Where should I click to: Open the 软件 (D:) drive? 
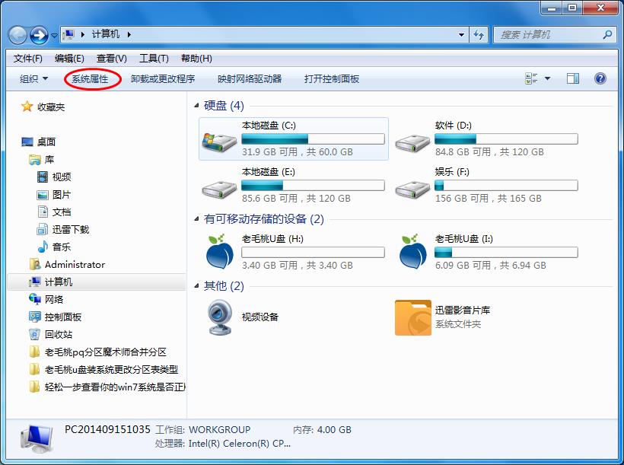coord(412,141)
